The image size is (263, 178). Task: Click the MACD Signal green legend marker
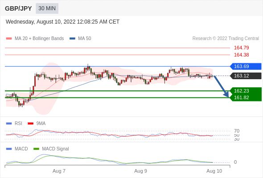pyautogui.click(x=36, y=149)
